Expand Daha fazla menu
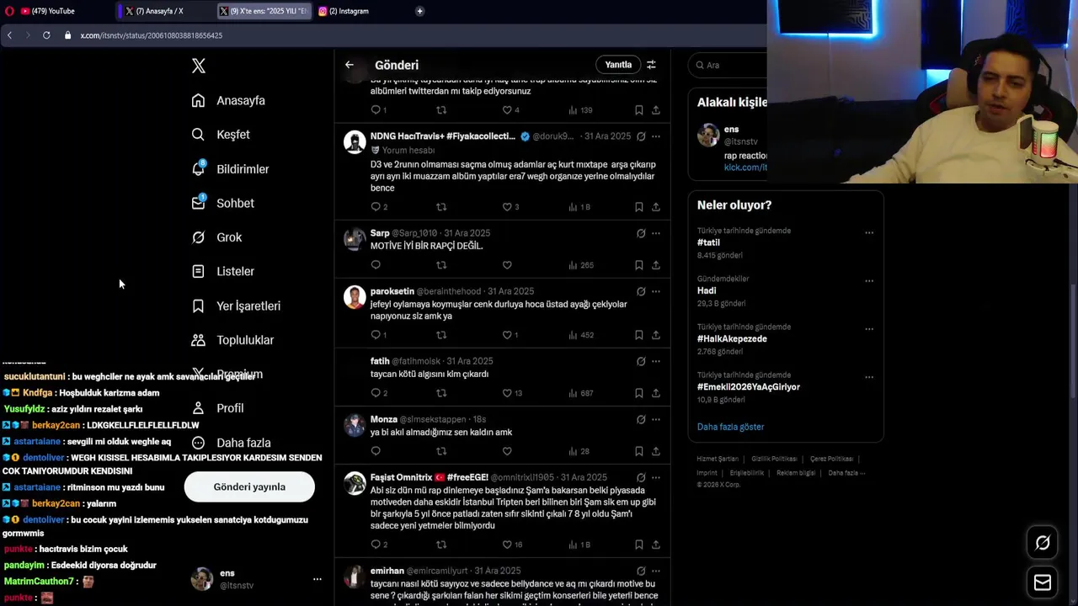The width and height of the screenshot is (1078, 606). tap(231, 443)
